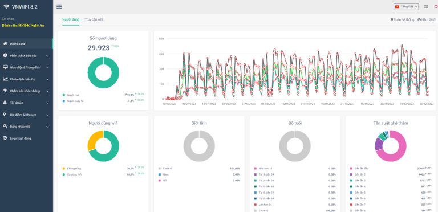Click the Từ 25 đến 34 legend label
Viewport: 438px width, 212px height.
tap(266, 181)
